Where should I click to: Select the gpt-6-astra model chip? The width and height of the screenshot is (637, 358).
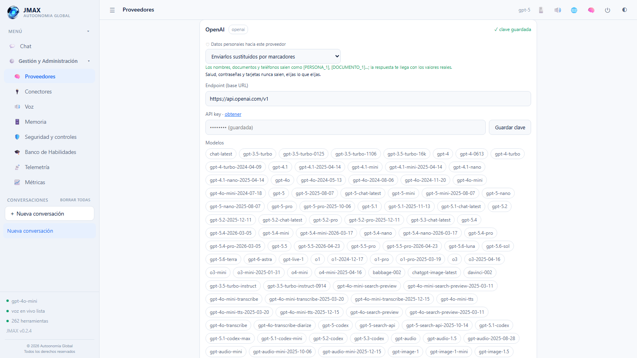point(260,259)
